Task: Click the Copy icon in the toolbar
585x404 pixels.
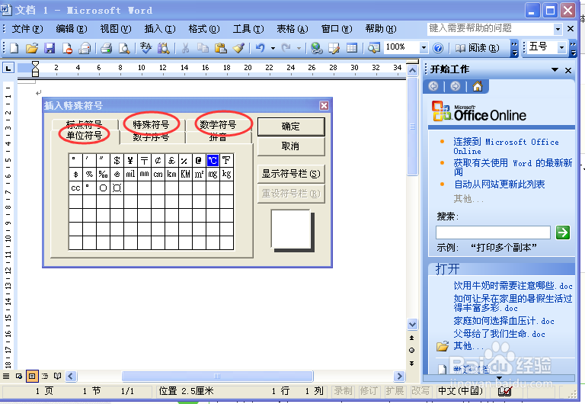Action: (203, 48)
